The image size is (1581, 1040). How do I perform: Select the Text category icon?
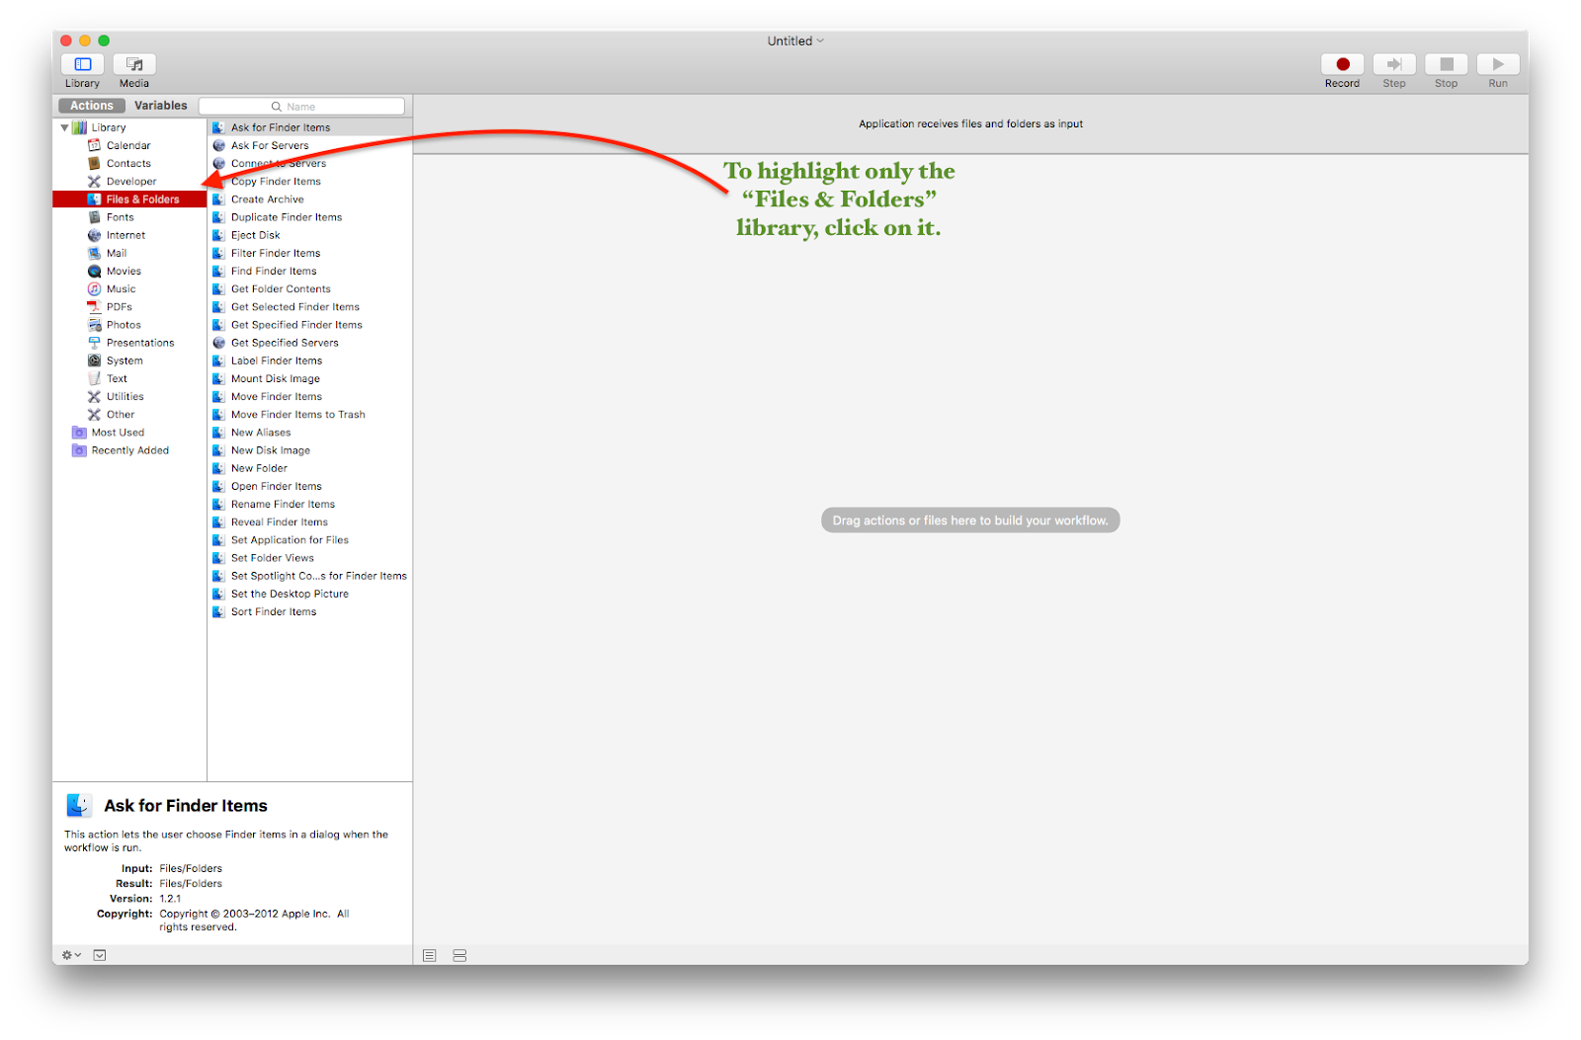pyautogui.click(x=94, y=378)
